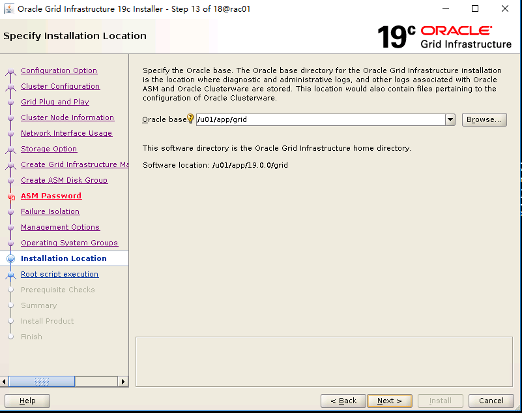
Task: Open the Oracle base dropdown arrow
Action: click(x=450, y=119)
